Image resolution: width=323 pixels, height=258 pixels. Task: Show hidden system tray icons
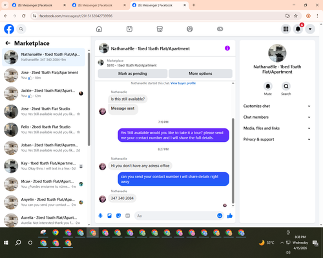[x=282, y=243]
